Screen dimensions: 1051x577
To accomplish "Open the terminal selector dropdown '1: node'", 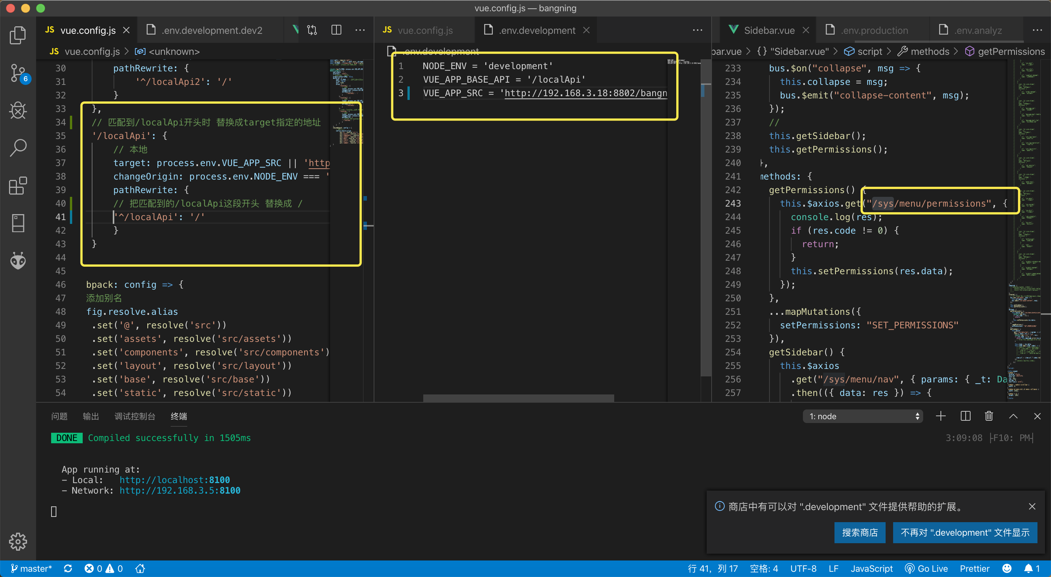I will (x=863, y=416).
